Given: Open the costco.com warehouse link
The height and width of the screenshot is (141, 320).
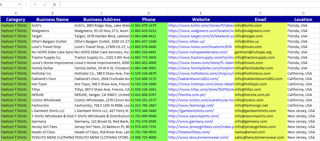Looking at the screenshot, I should [201, 100].
